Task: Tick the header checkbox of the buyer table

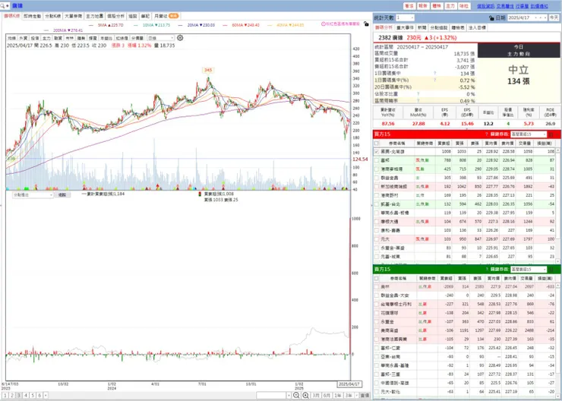Action: [x=377, y=143]
